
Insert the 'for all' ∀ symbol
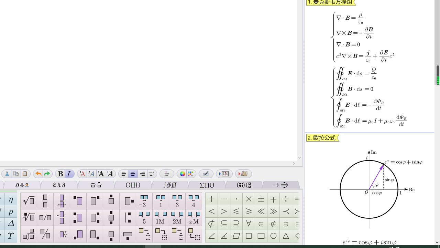tap(249, 224)
